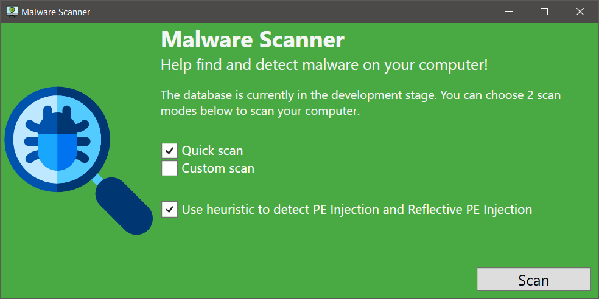This screenshot has height=299, width=599.
Task: Disable the heuristic PE Injection checkbox
Action: click(169, 210)
